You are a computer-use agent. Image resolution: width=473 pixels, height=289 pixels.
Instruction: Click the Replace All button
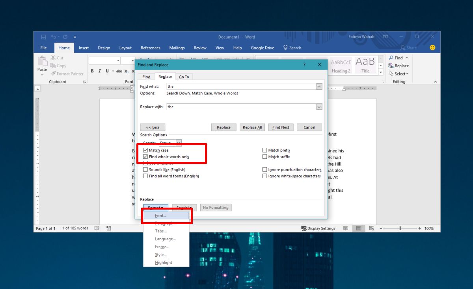(x=252, y=127)
